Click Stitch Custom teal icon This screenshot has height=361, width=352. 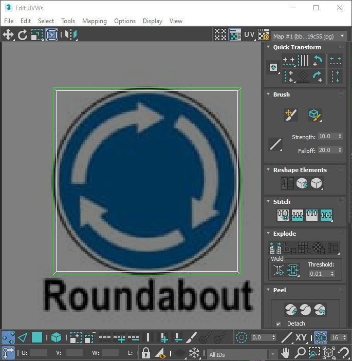pos(327,215)
